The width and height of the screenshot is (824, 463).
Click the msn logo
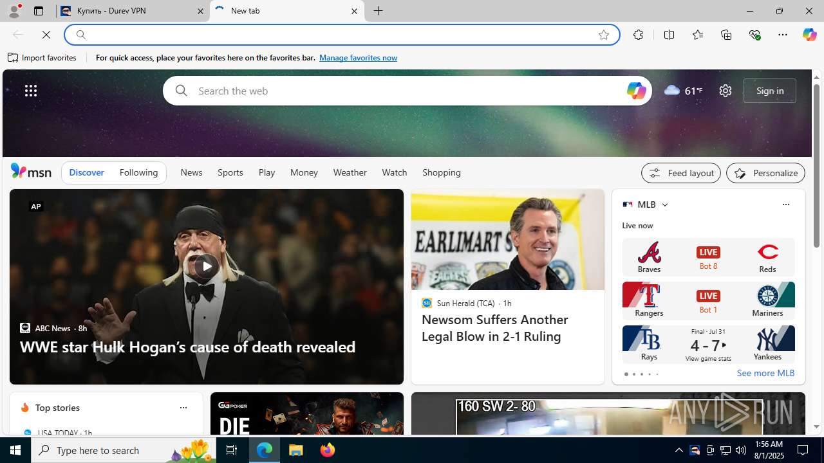(31, 172)
